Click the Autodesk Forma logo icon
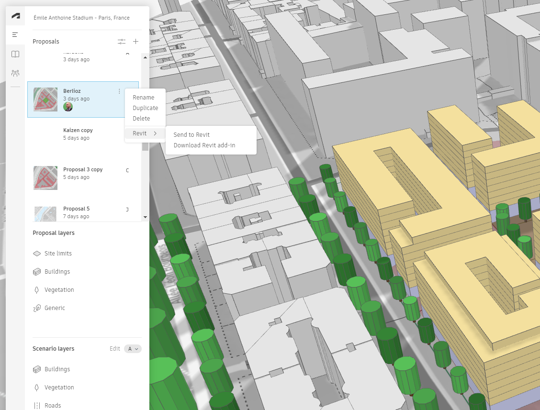The height and width of the screenshot is (410, 540). 15,16
